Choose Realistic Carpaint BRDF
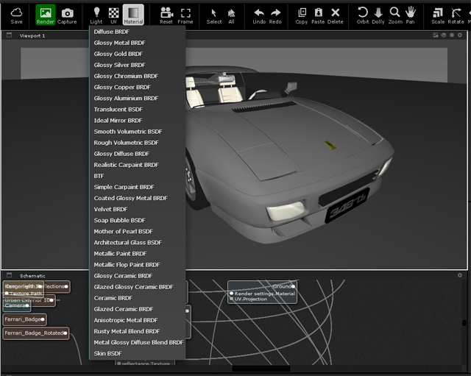Image resolution: width=471 pixels, height=376 pixels. click(138, 165)
